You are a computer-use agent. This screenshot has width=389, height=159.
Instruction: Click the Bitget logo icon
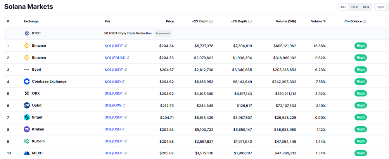tap(27, 117)
